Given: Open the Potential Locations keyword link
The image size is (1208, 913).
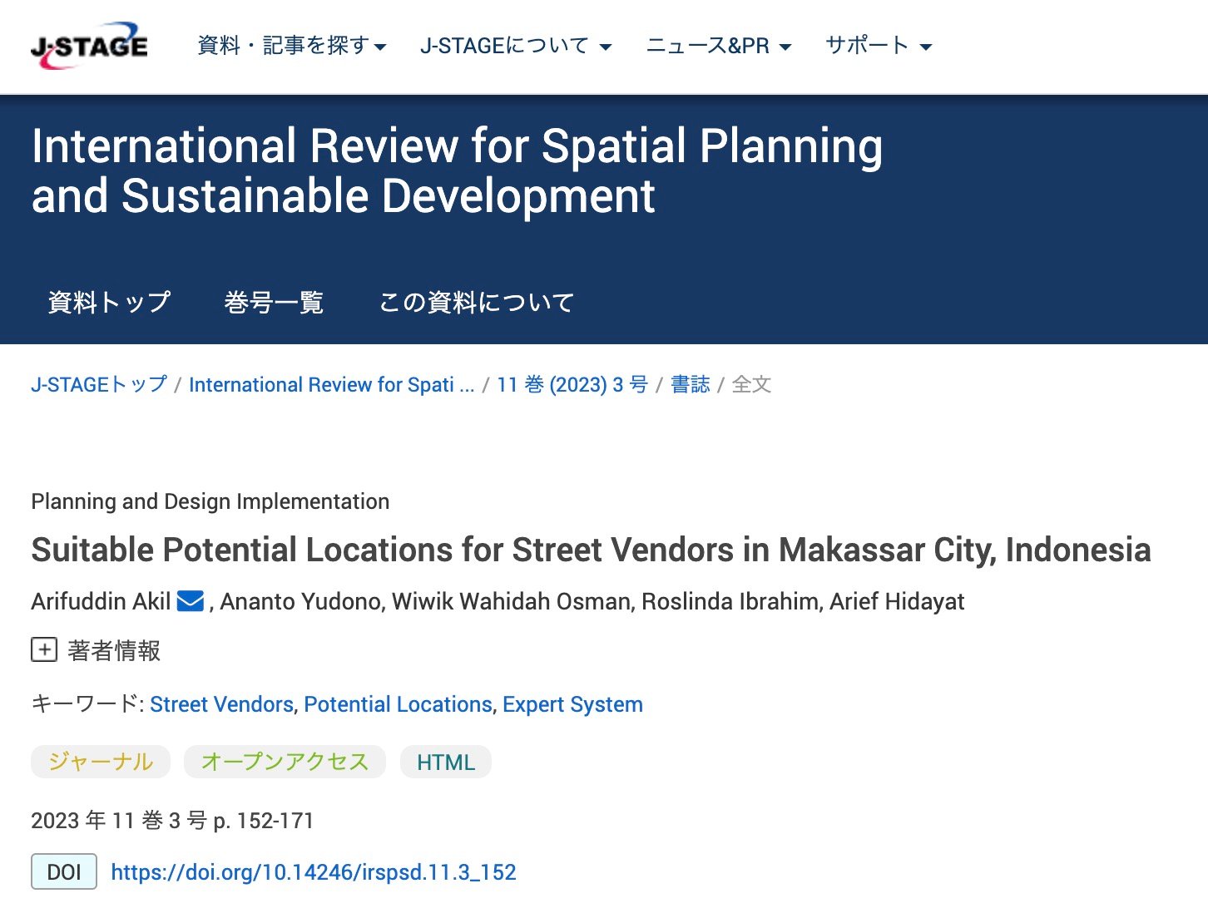Looking at the screenshot, I should [398, 704].
